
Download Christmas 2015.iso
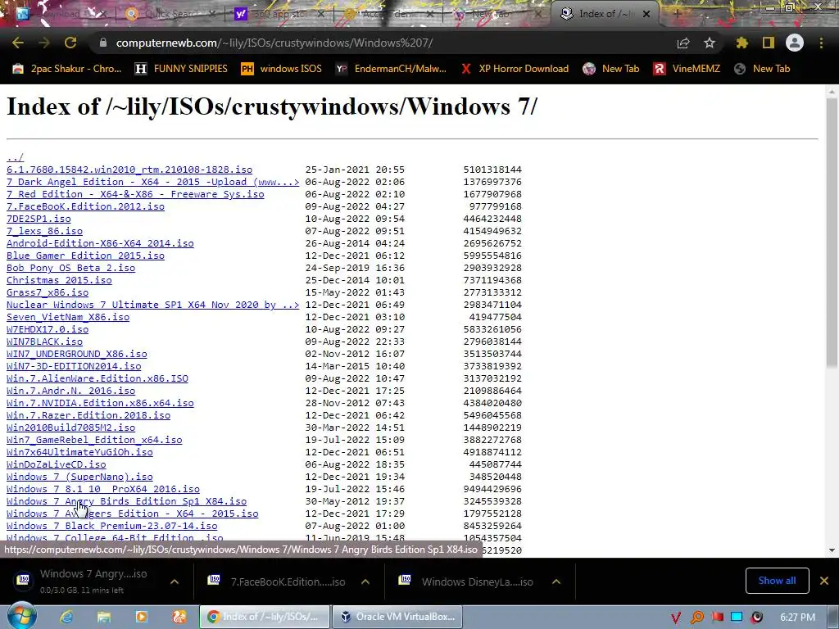click(59, 280)
